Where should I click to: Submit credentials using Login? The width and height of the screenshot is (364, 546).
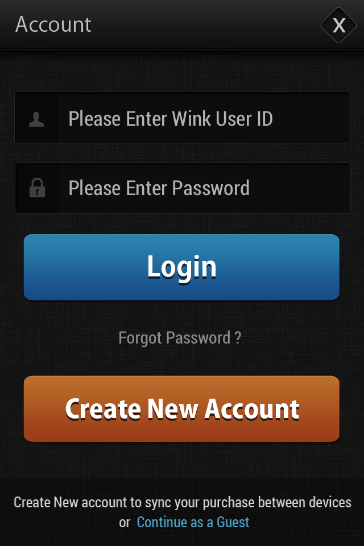(x=181, y=267)
